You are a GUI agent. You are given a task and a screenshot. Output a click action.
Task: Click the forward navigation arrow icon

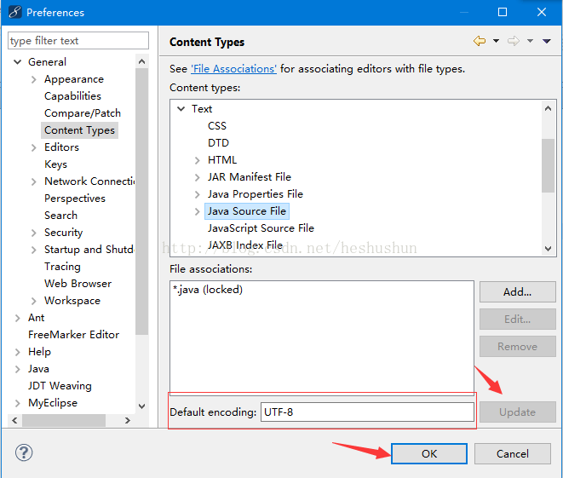[514, 41]
